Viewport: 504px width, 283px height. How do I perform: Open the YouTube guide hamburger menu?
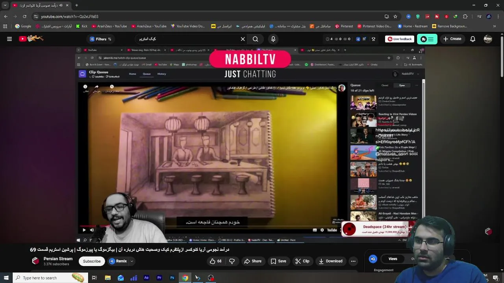click(x=9, y=39)
